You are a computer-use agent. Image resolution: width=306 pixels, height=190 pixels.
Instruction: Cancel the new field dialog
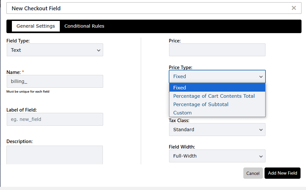[253, 173]
